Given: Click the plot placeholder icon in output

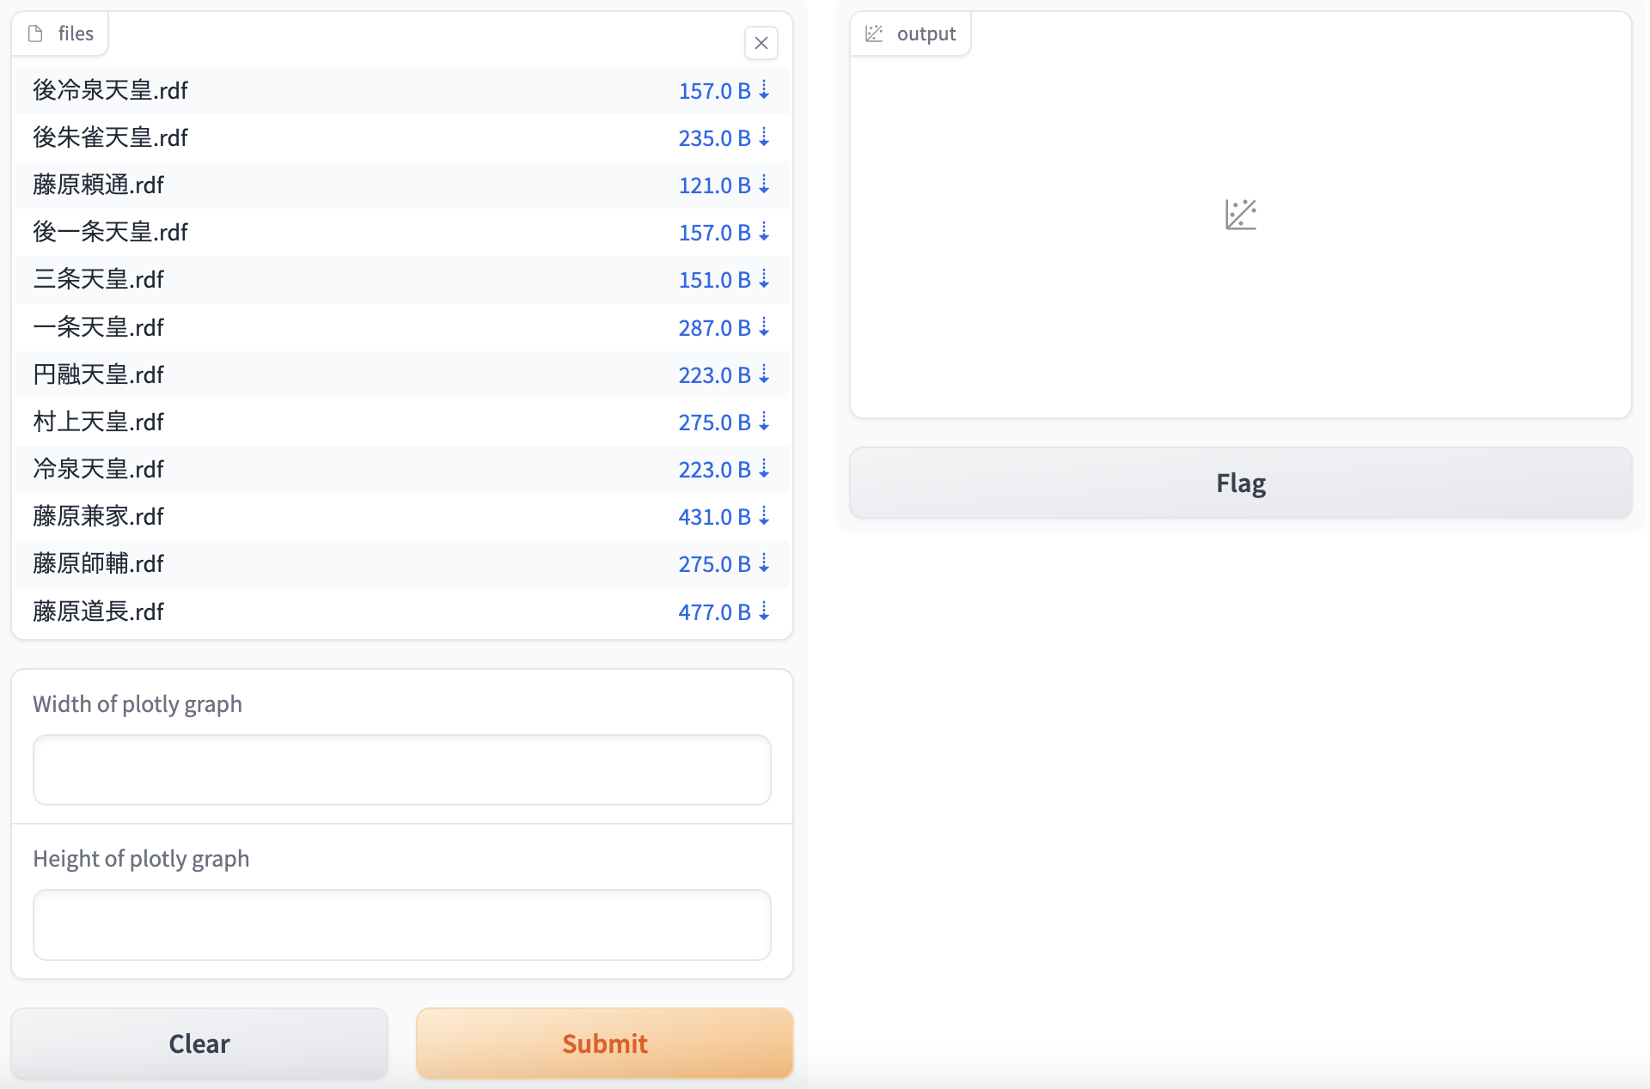Looking at the screenshot, I should (x=1240, y=215).
